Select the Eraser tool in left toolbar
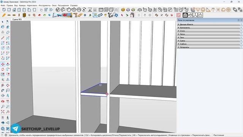243x137 pixels. [8, 27]
